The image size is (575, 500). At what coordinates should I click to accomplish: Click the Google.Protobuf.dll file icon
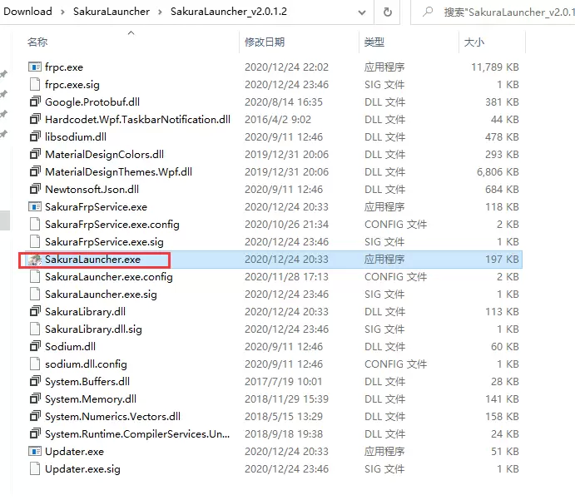click(x=35, y=101)
